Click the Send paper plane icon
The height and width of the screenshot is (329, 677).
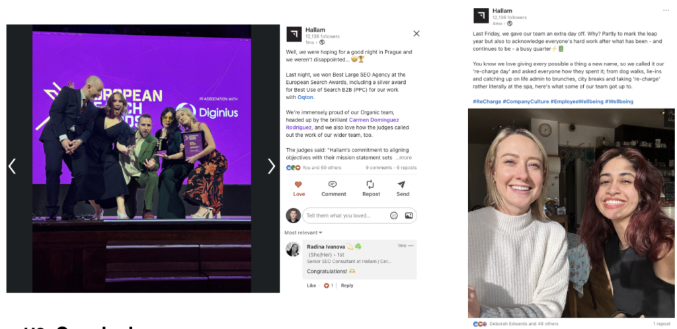coord(401,184)
